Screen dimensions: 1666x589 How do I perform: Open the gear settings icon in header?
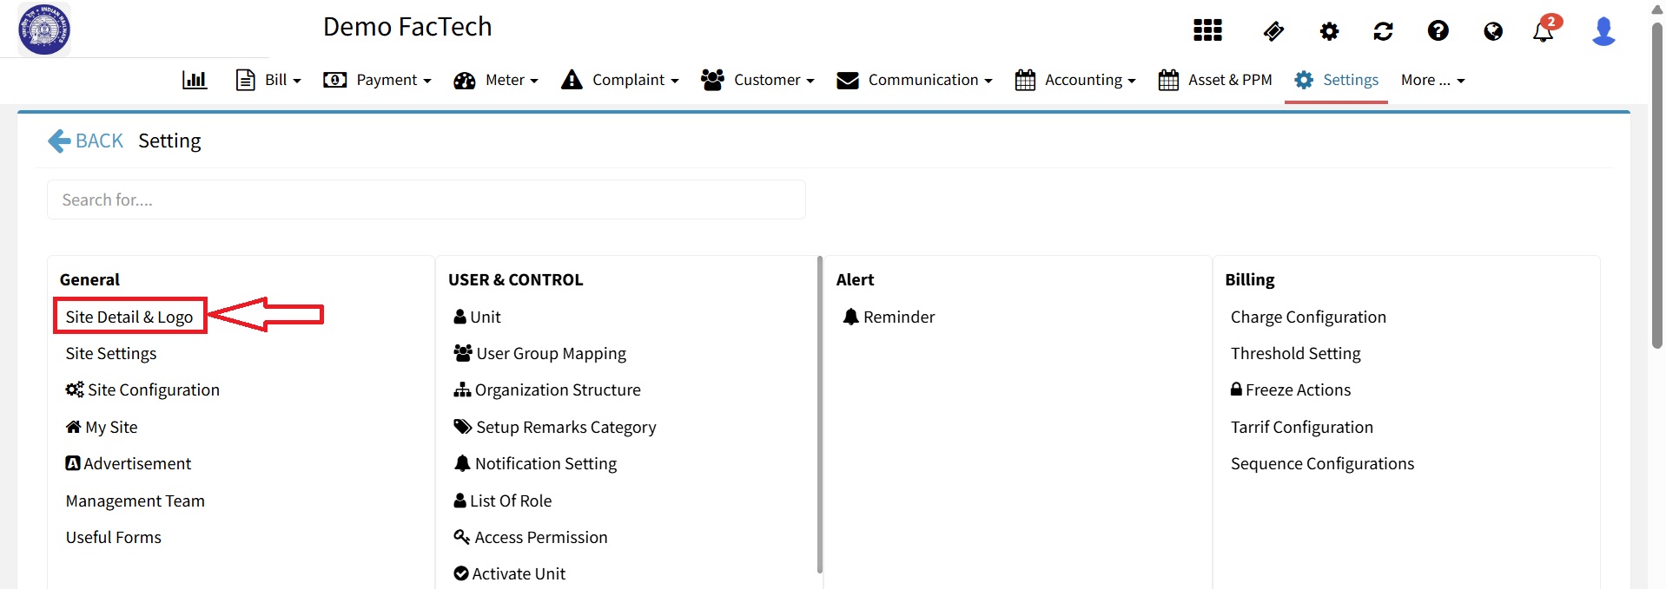[1329, 31]
